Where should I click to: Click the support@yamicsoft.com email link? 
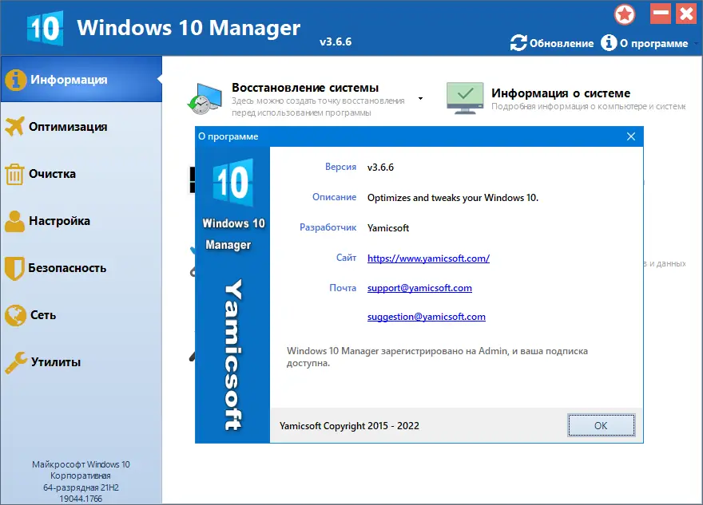[419, 288]
